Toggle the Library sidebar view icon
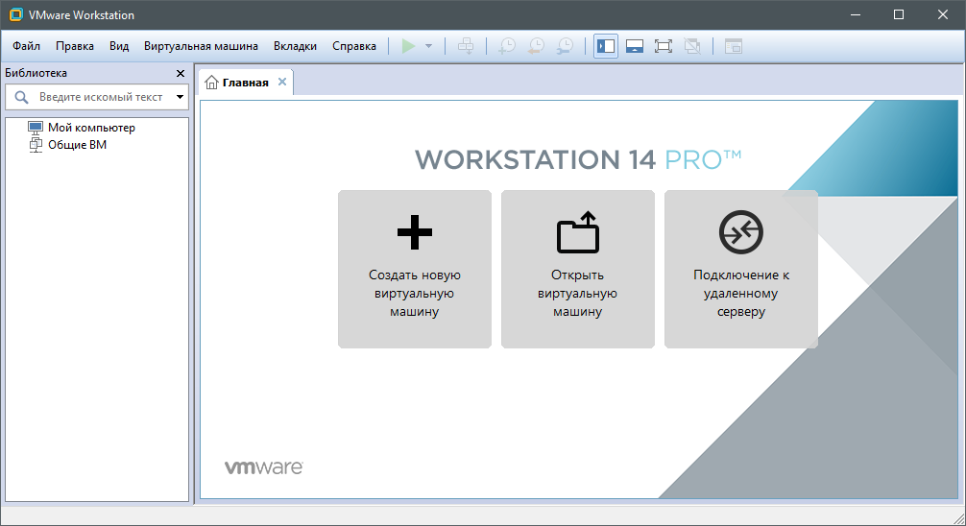 point(606,46)
